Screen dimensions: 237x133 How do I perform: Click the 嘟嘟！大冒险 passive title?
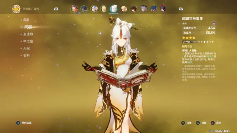pyautogui.click(x=189, y=51)
